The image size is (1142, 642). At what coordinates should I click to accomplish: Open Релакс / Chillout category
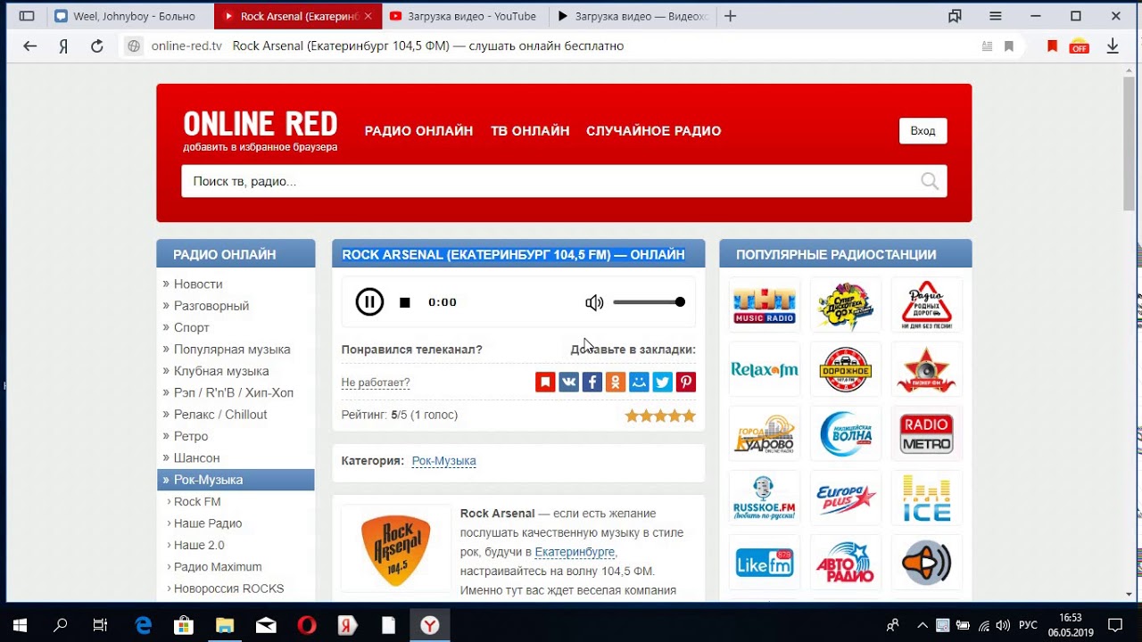coord(220,415)
